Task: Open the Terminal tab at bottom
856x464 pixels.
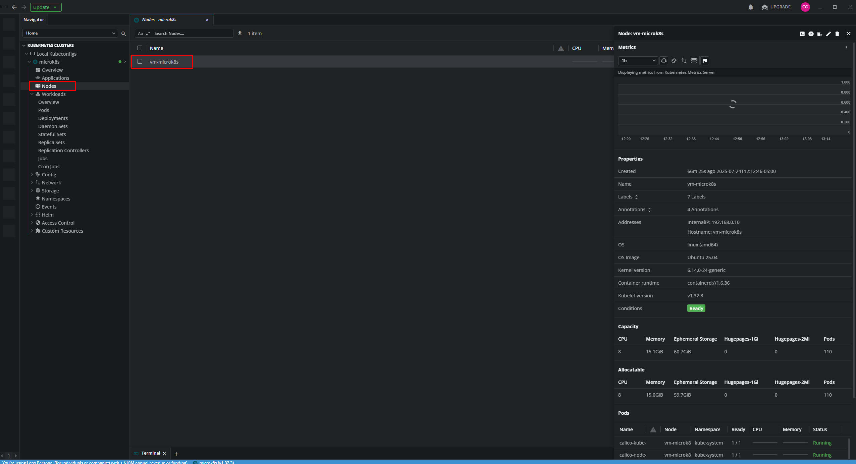Action: [x=151, y=453]
